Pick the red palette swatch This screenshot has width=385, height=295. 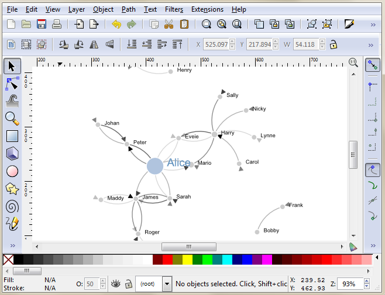pos(167,260)
